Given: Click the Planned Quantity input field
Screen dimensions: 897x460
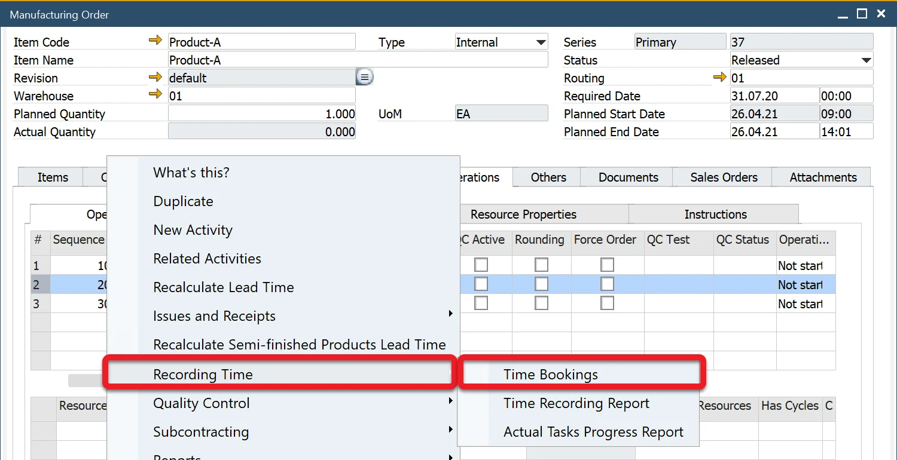Looking at the screenshot, I should tap(262, 114).
